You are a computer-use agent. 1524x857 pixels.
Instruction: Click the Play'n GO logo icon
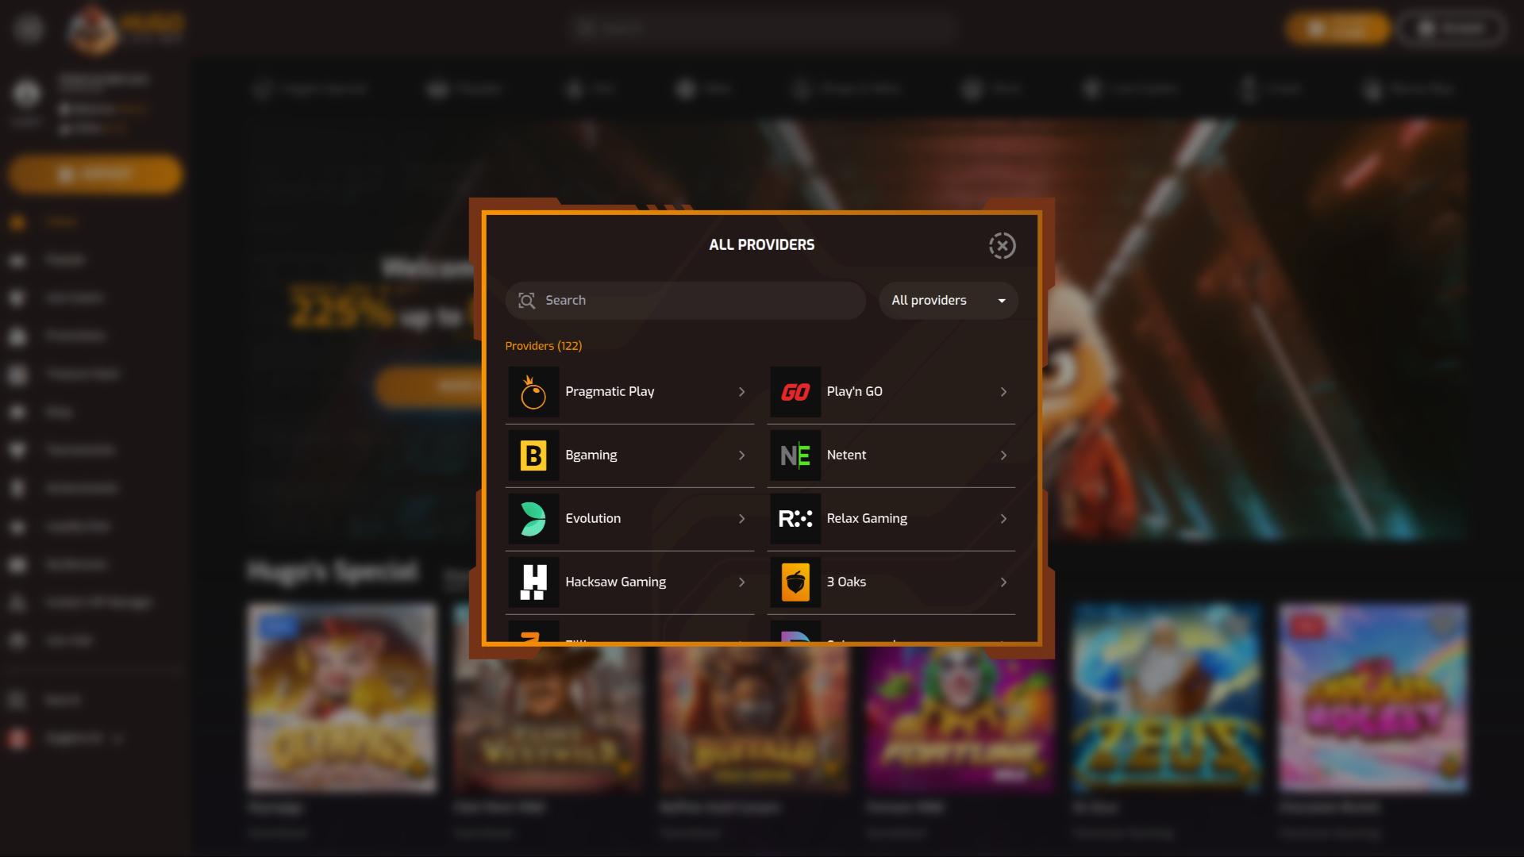click(x=795, y=392)
